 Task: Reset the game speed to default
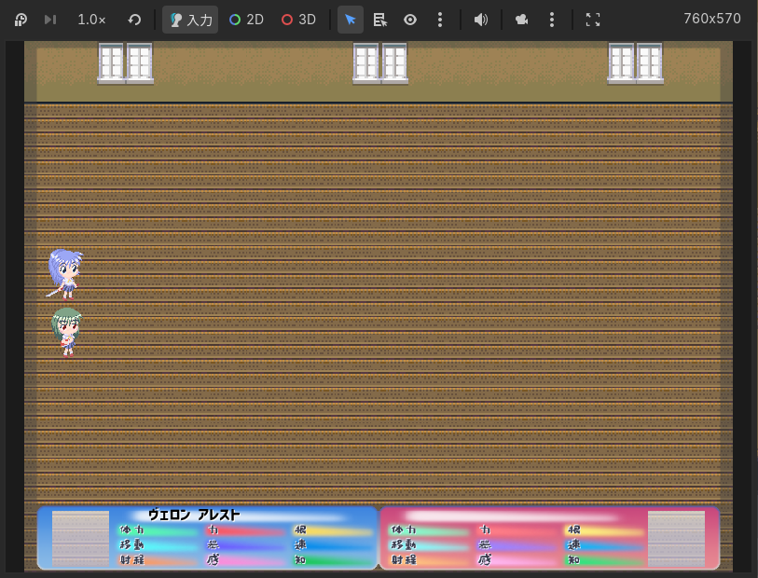pyautogui.click(x=134, y=20)
